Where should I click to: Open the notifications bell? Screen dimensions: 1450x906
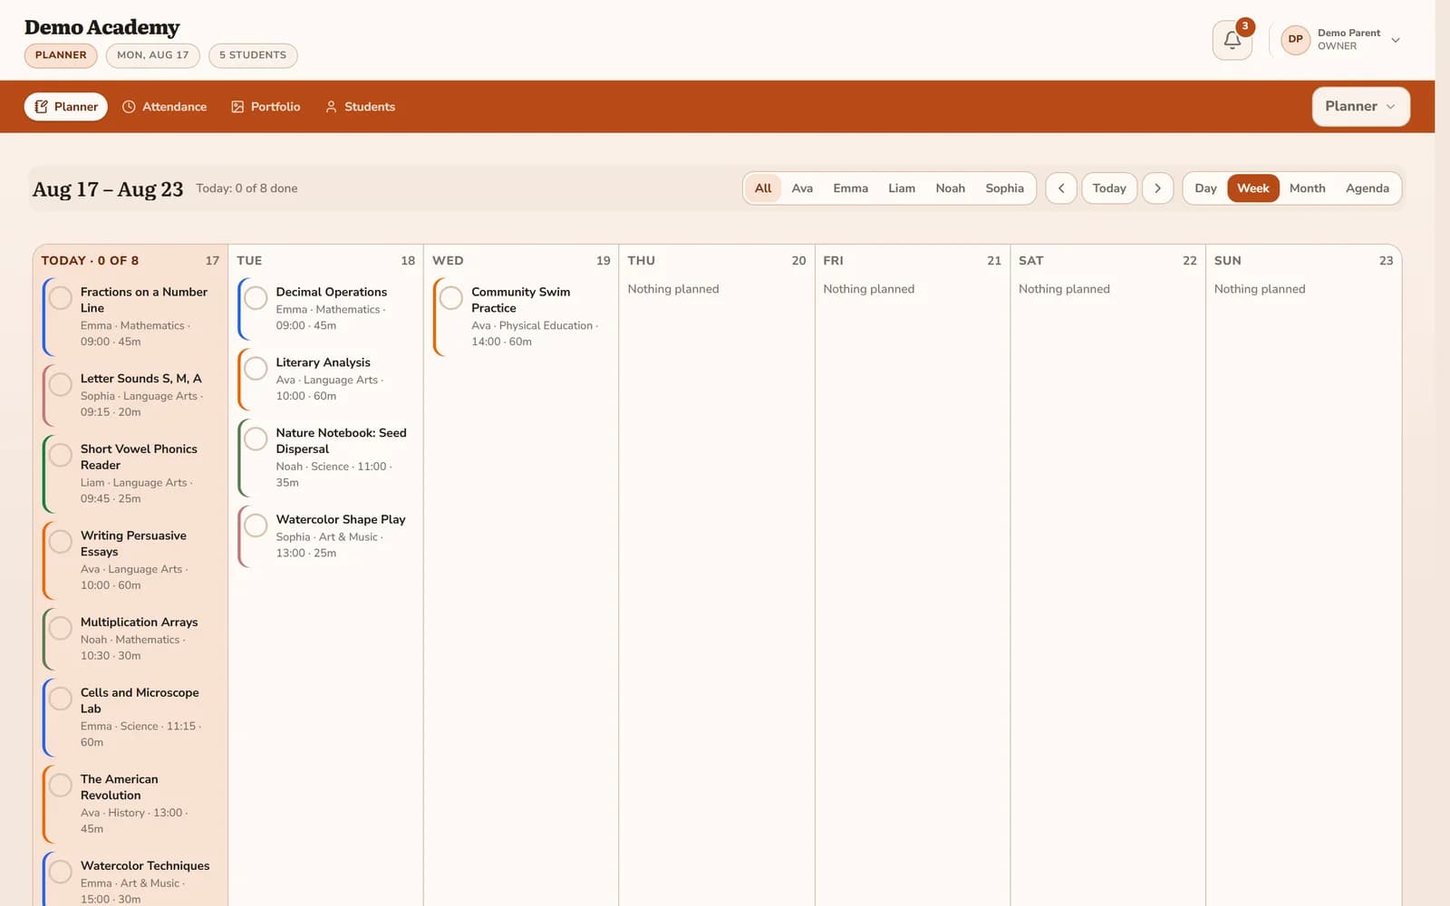coord(1232,40)
